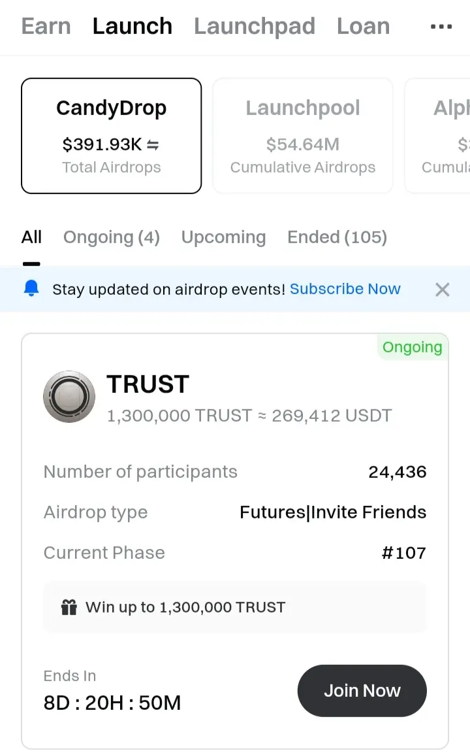The width and height of the screenshot is (470, 755).
Task: Switch to the Earn tab
Action: point(46,26)
